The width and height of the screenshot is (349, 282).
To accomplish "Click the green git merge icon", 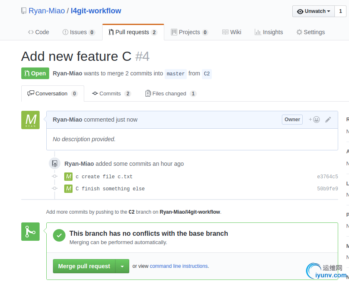I will (x=30, y=232).
